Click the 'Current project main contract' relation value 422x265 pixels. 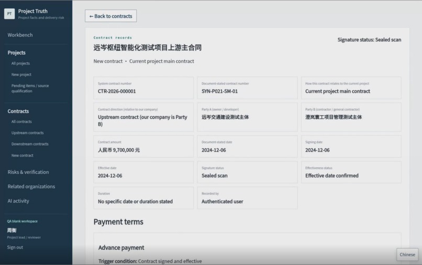coord(338,91)
